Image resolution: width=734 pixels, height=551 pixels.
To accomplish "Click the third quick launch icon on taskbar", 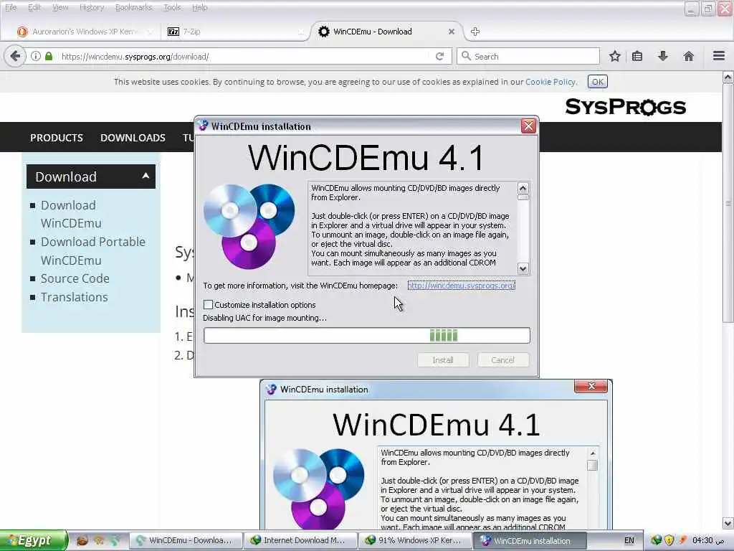I will pyautogui.click(x=115, y=540).
